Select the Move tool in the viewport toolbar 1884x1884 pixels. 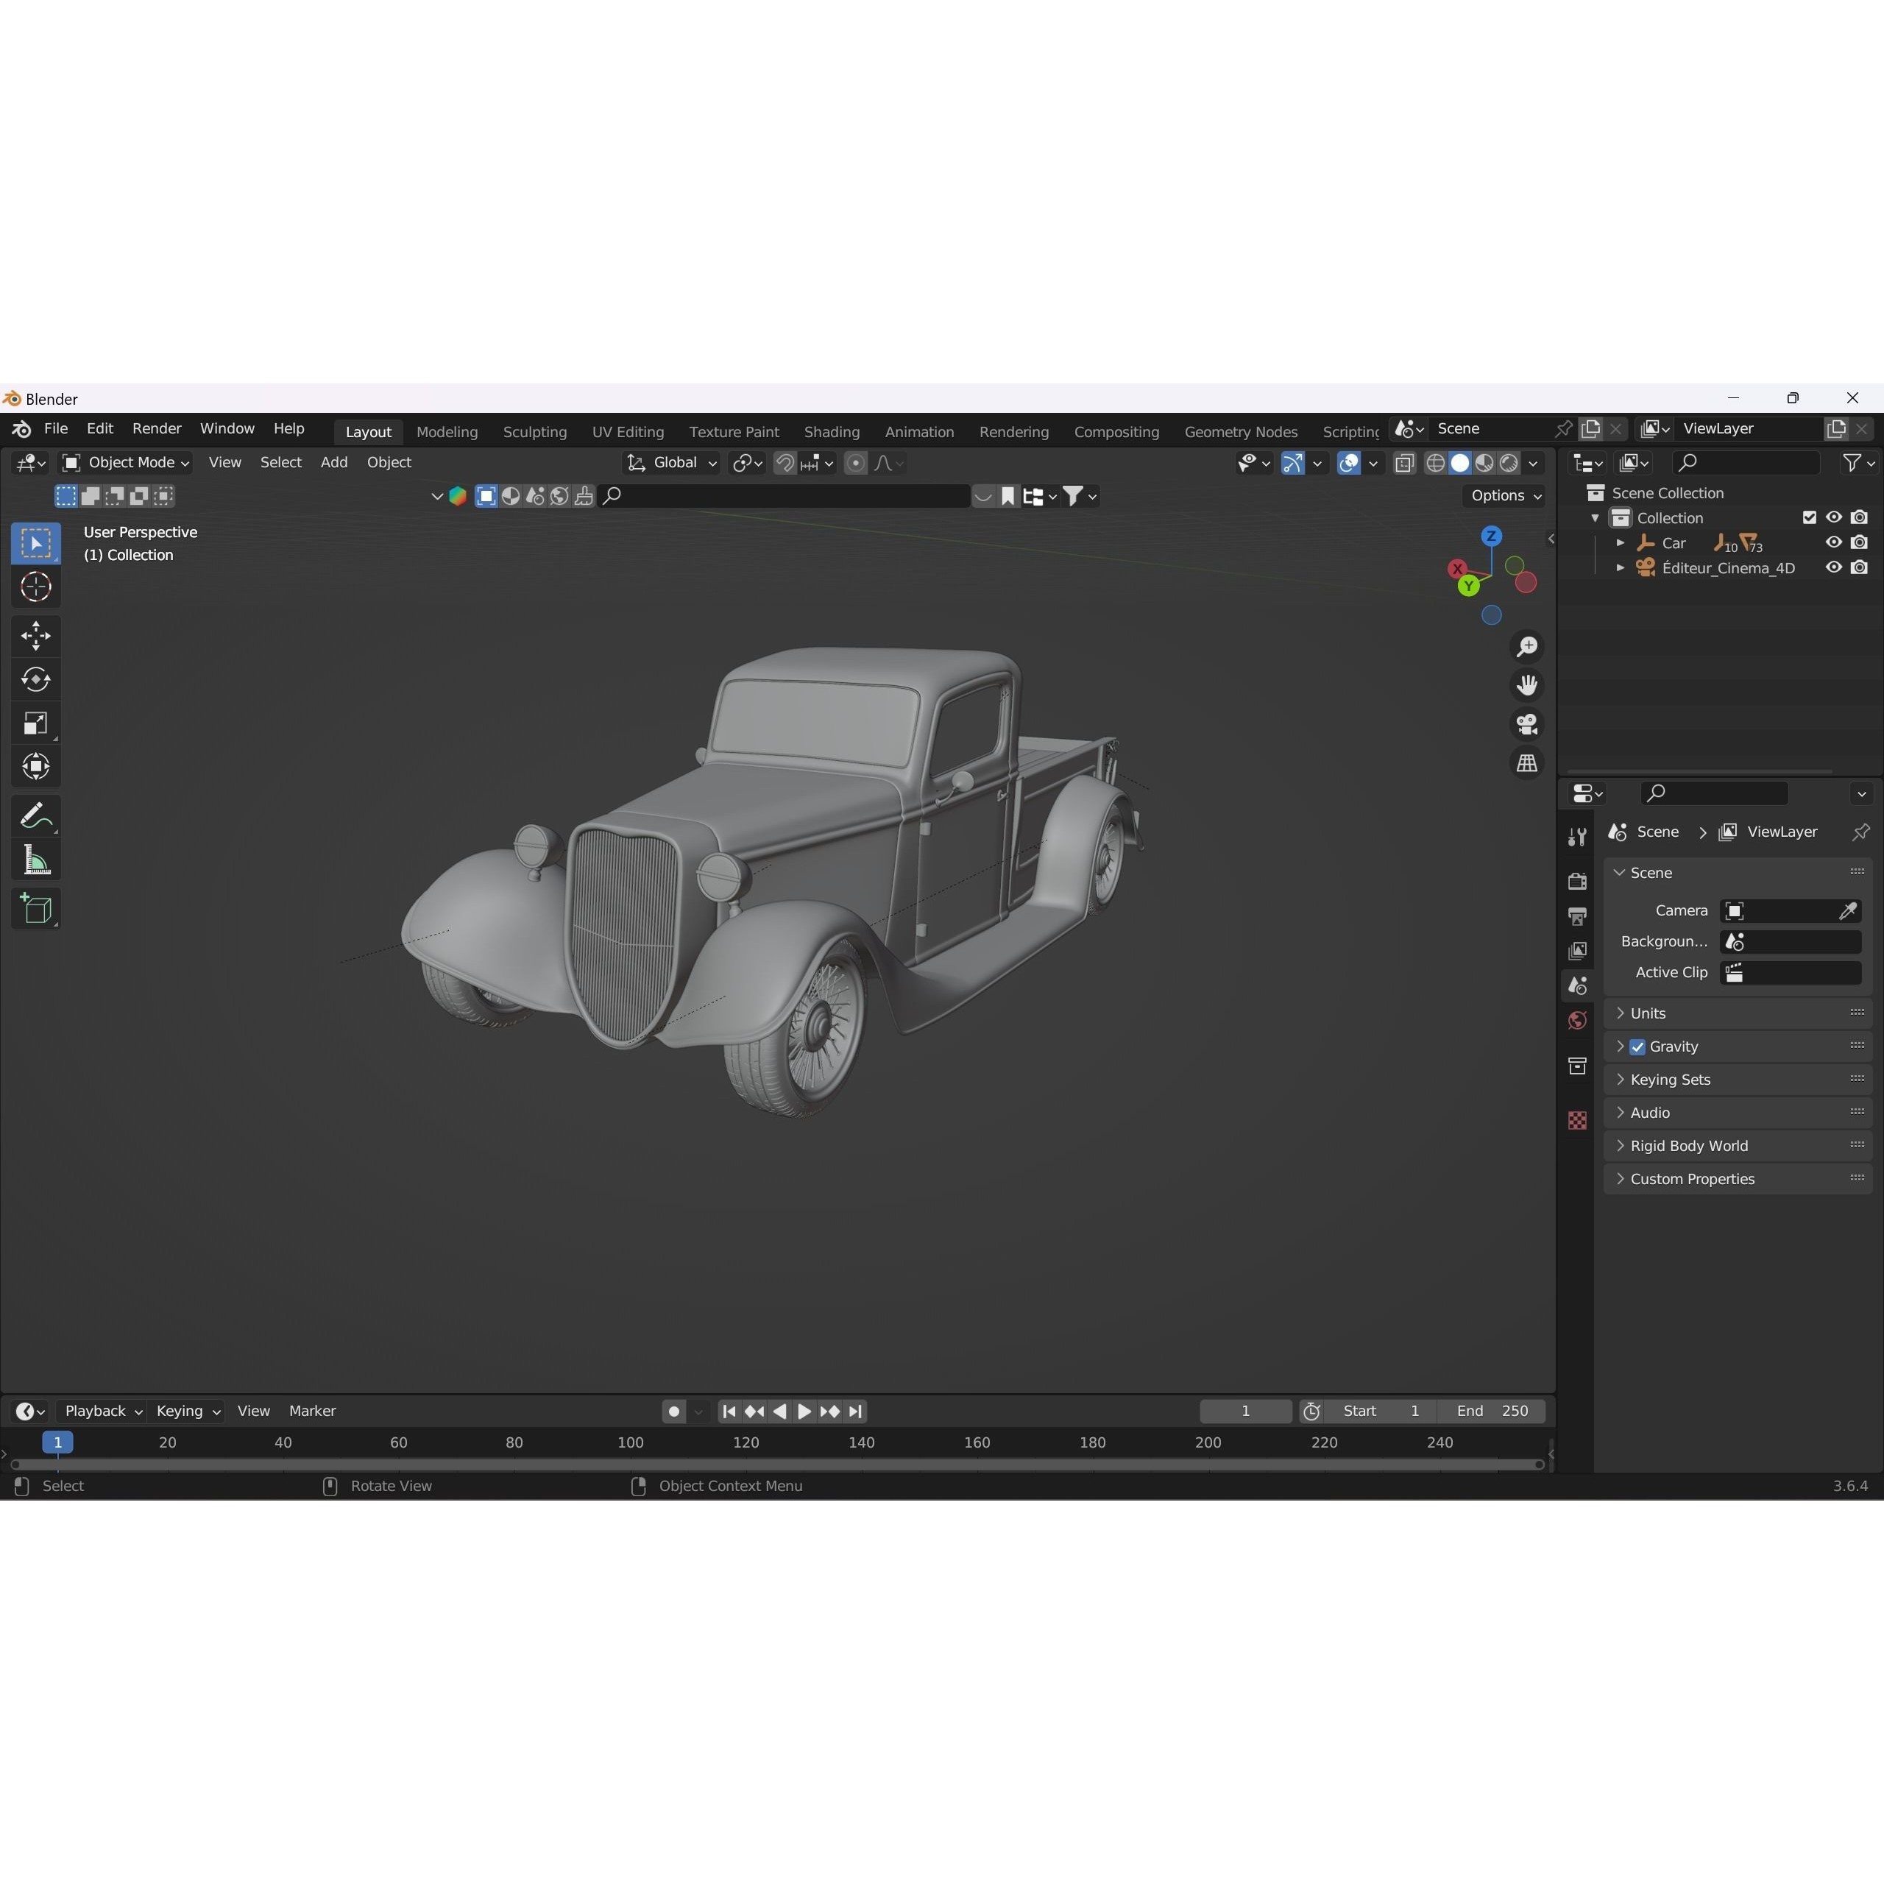36,635
